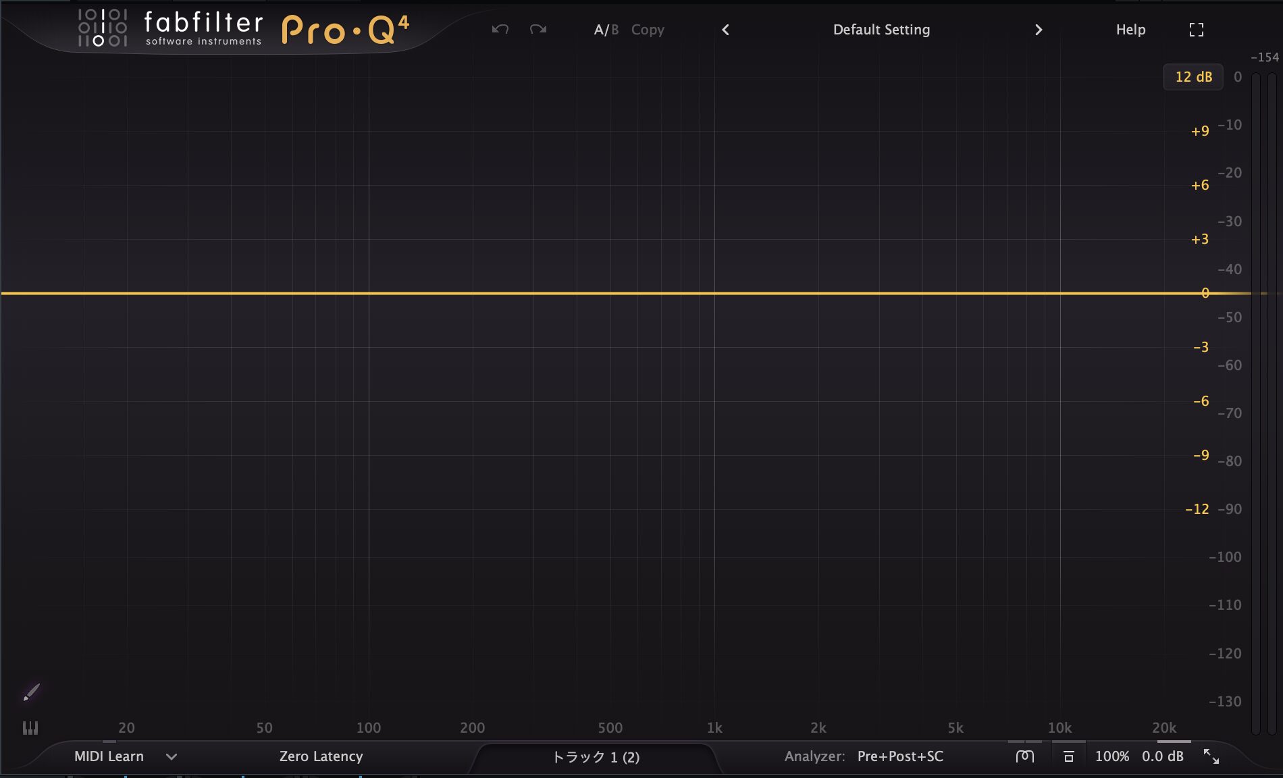Open Analyzer Pre+Post+SC settings
This screenshot has width=1283, height=778.
pos(900,756)
